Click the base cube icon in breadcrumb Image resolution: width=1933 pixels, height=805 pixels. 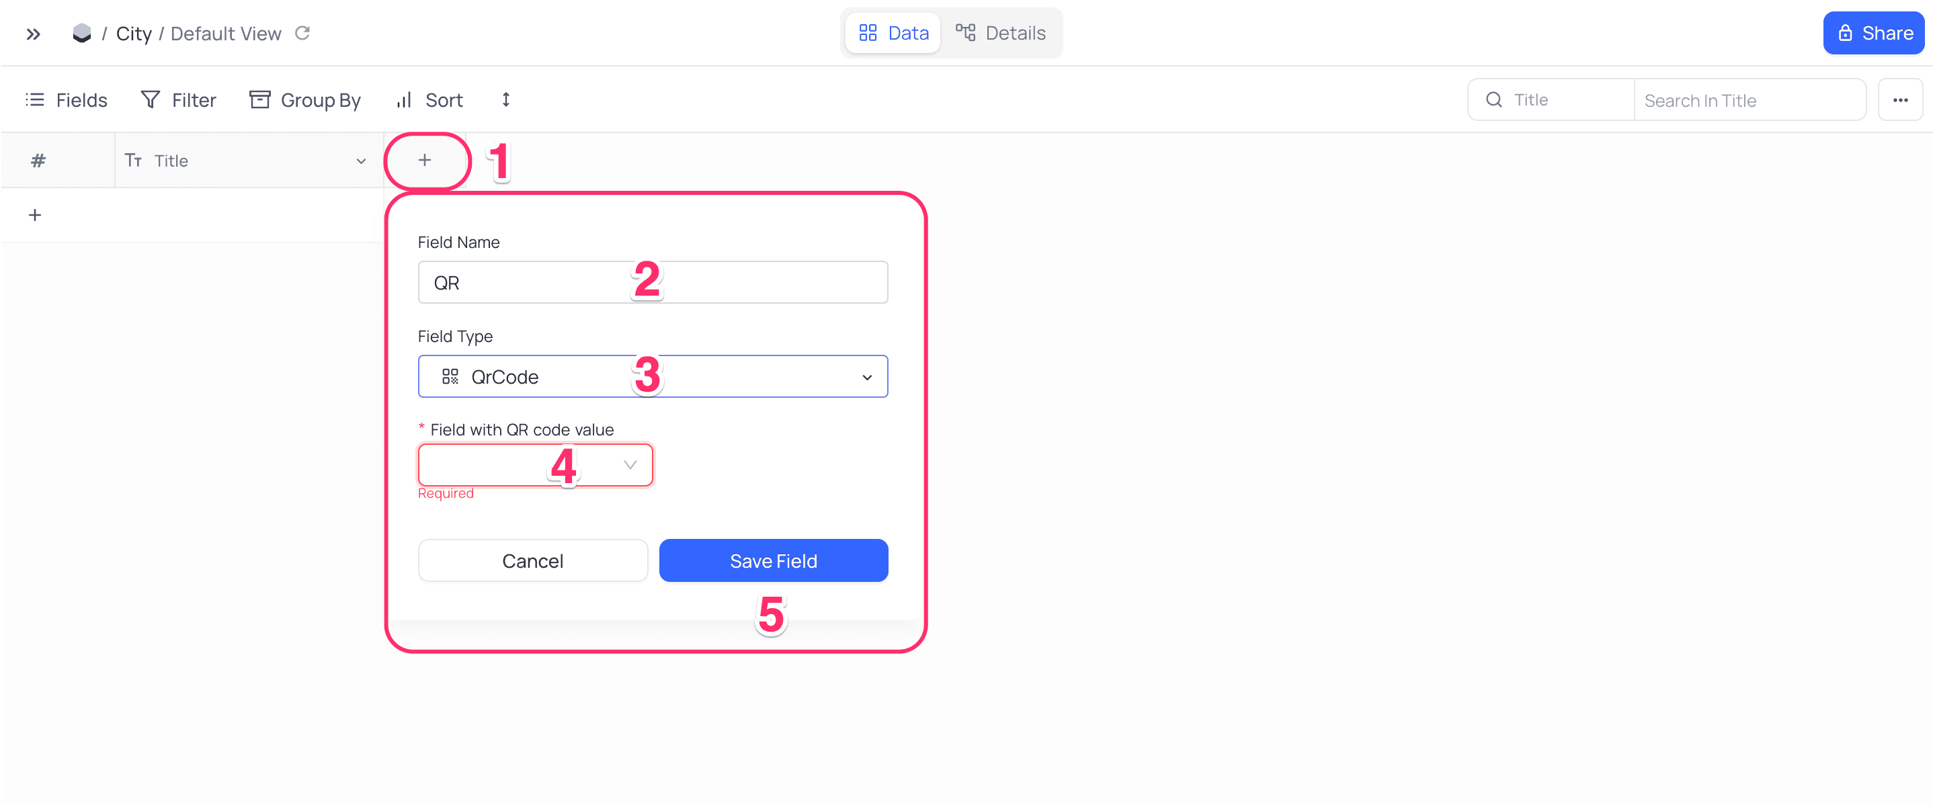tap(82, 34)
